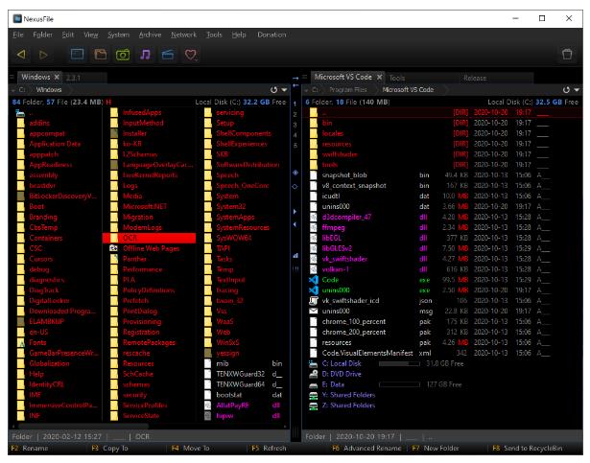Open the Documents folder shortcut icon

pos(100,55)
